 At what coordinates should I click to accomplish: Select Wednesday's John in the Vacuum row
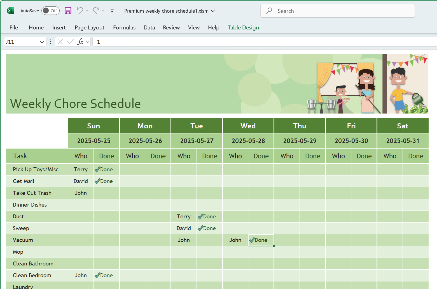pos(235,240)
